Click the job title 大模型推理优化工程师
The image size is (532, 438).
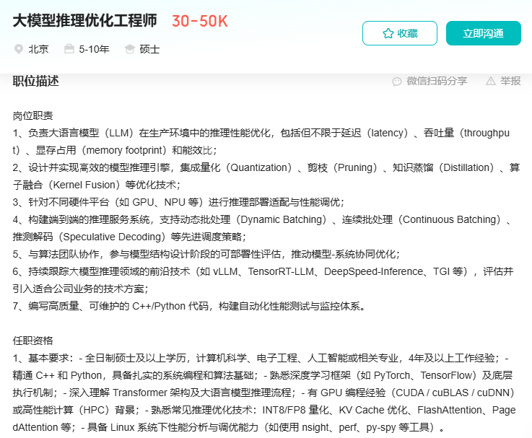85,21
